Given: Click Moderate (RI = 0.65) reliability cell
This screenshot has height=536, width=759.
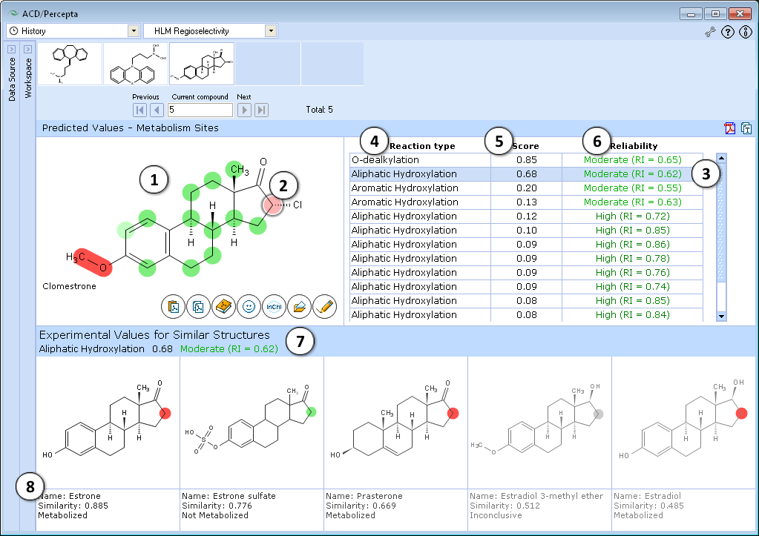Looking at the screenshot, I should pos(633,160).
